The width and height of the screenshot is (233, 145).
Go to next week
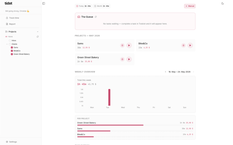click(x=194, y=72)
